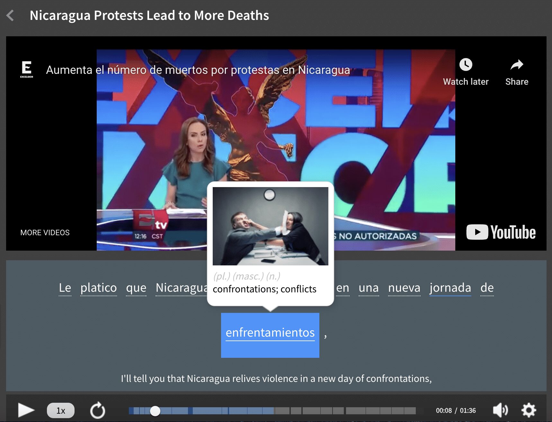This screenshot has height=422, width=552.
Task: Click the Watch later icon
Action: [x=466, y=65]
